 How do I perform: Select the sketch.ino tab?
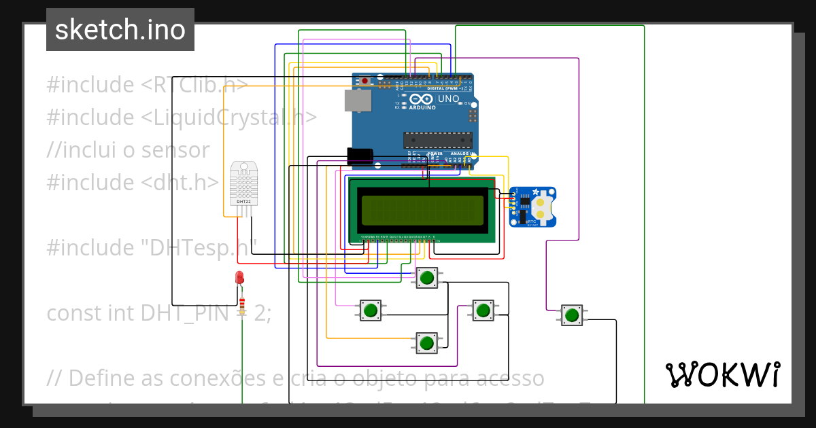pyautogui.click(x=120, y=29)
